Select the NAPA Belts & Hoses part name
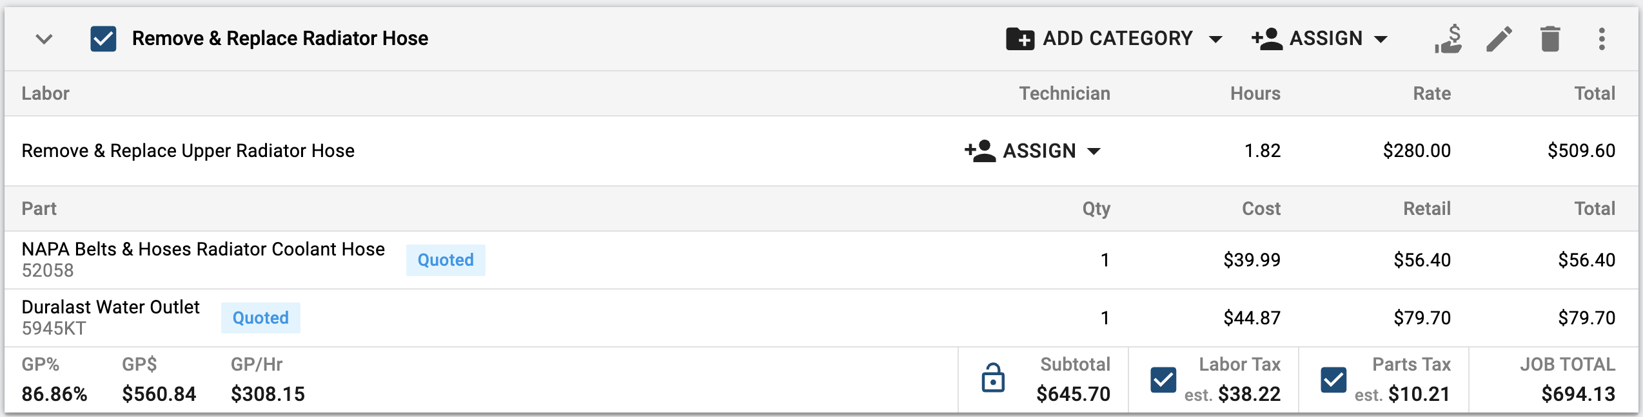Image resolution: width=1643 pixels, height=417 pixels. tap(203, 249)
